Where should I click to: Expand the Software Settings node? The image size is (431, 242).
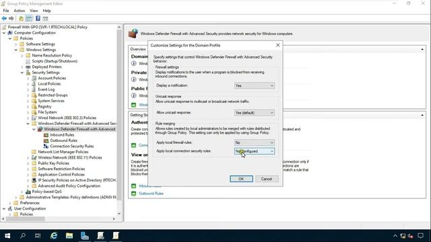click(16, 44)
